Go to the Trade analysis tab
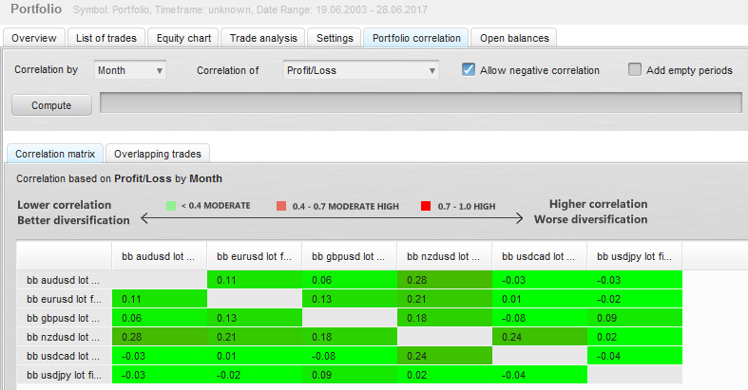748x390 pixels. point(264,38)
